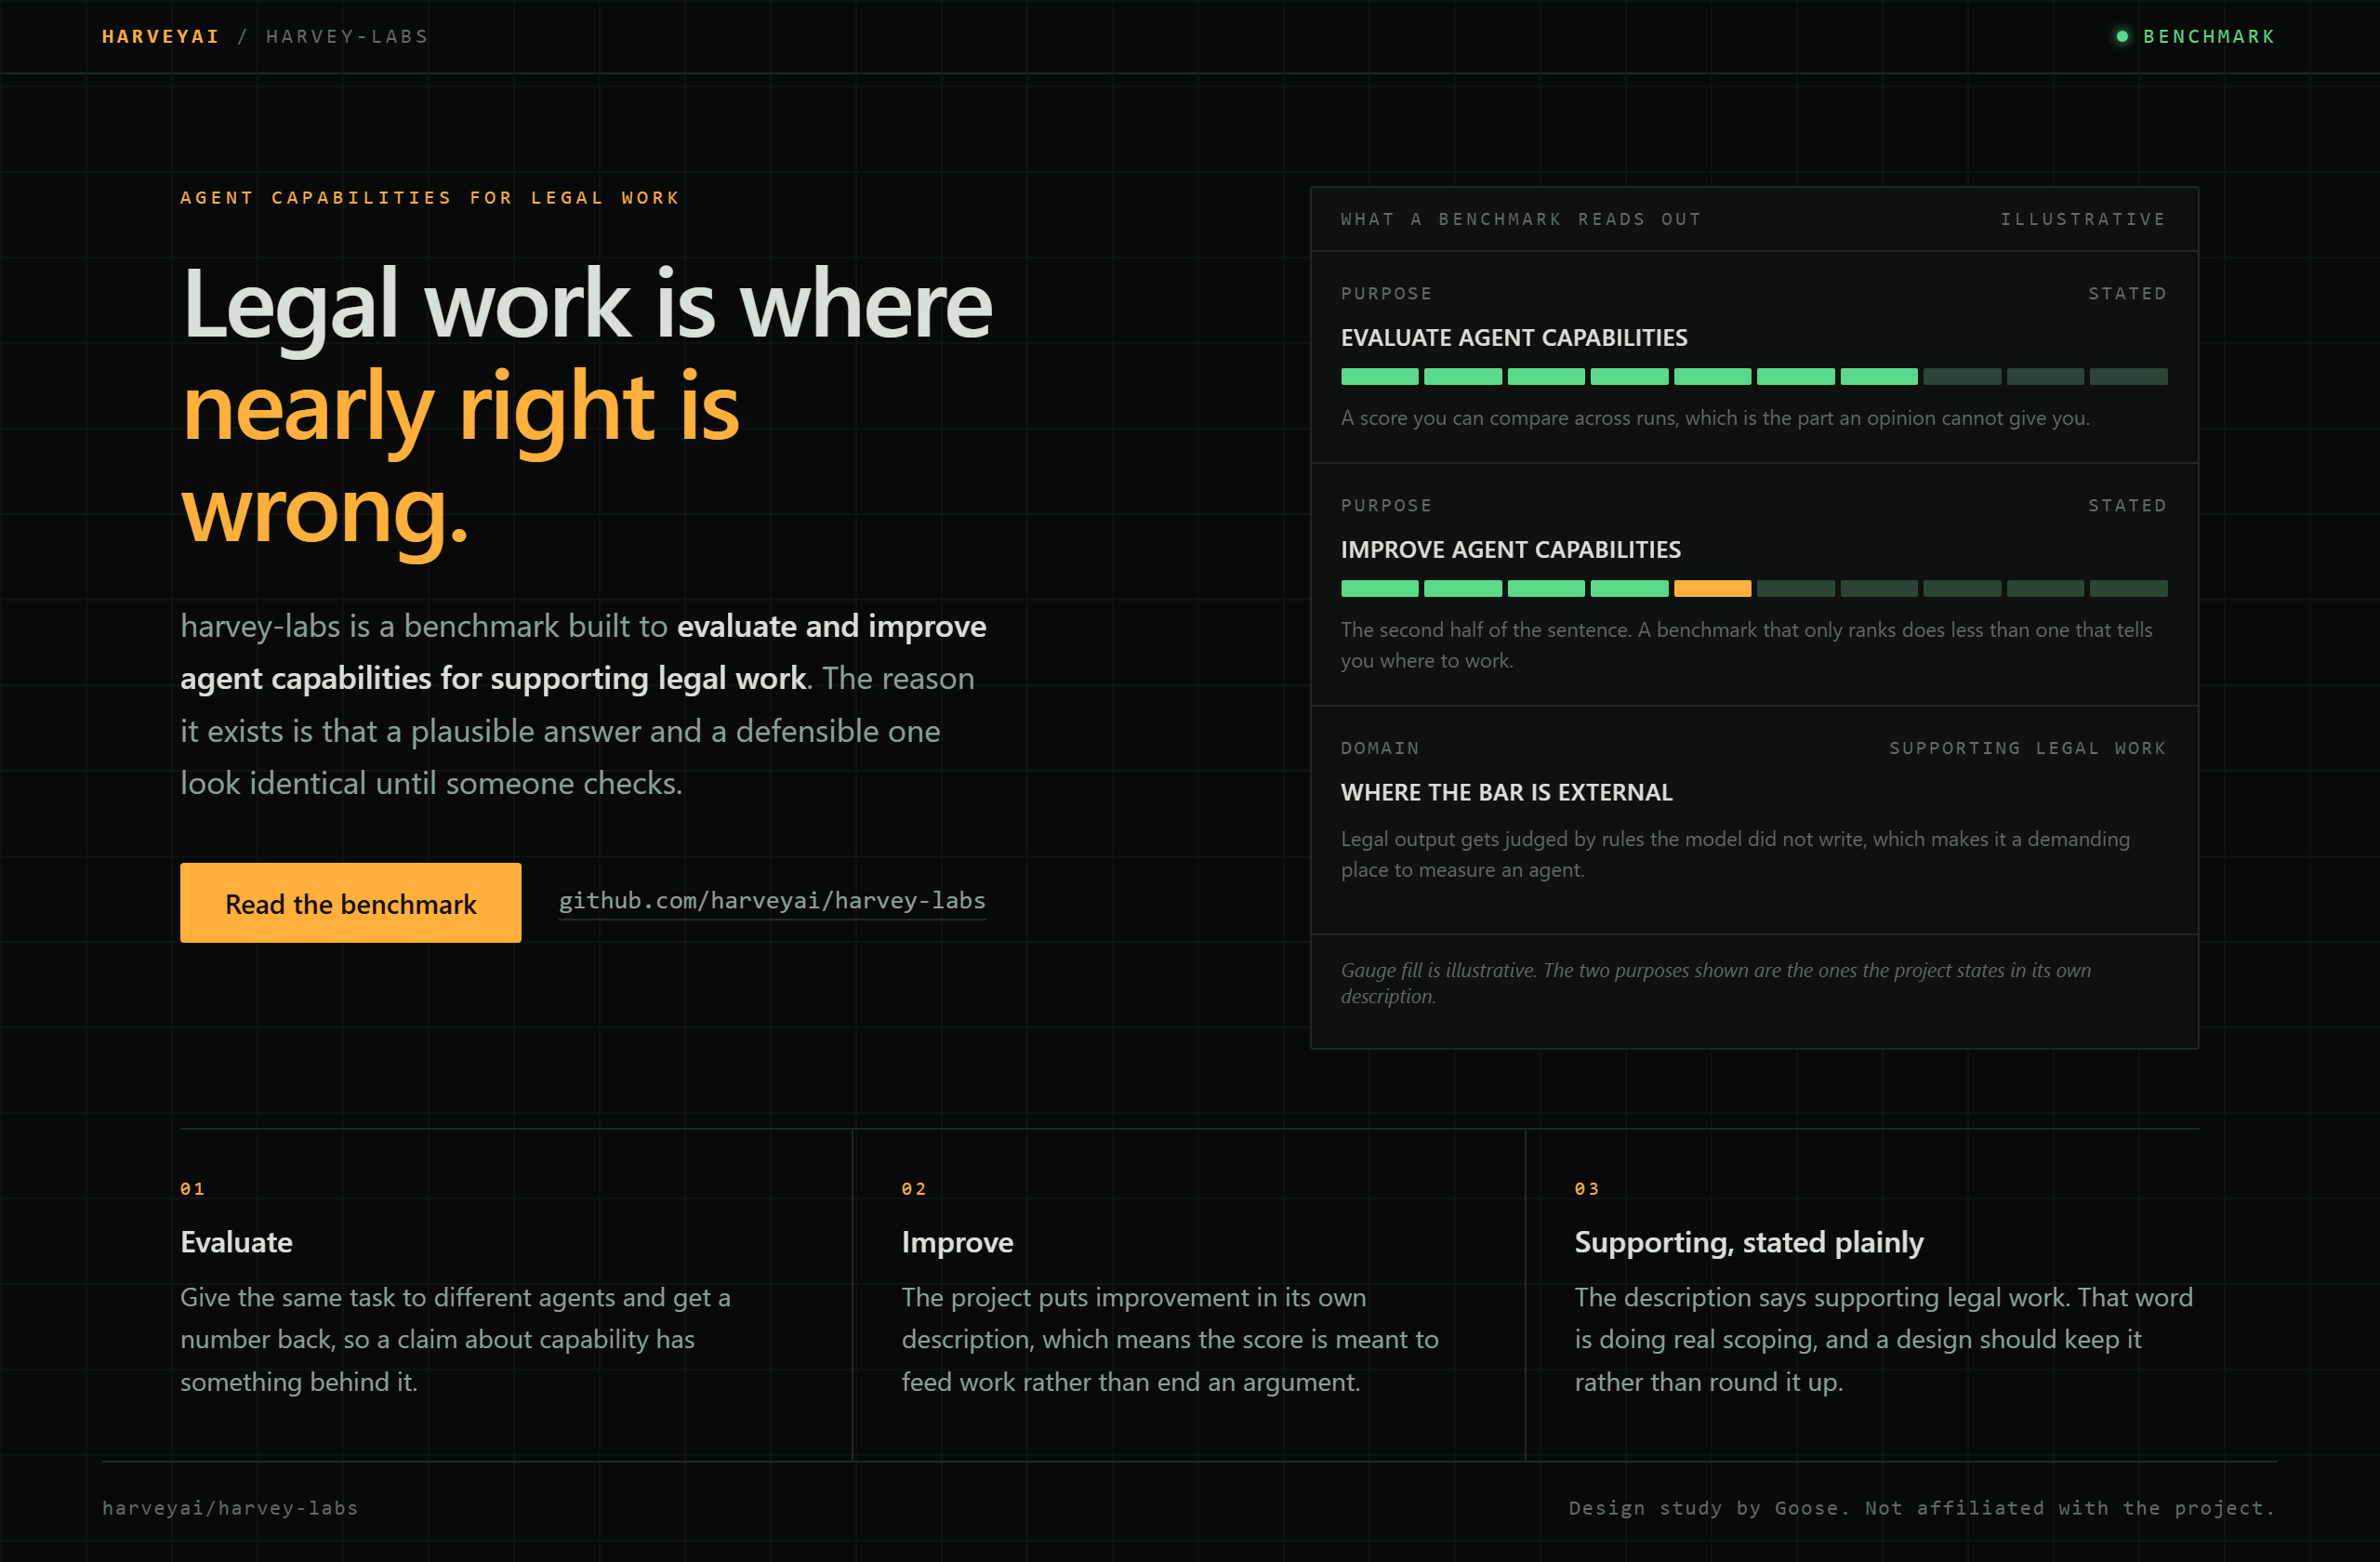The image size is (2380, 1562).
Task: Click the ILLUSTRATIVE label in panel header
Action: pyautogui.click(x=2083, y=219)
